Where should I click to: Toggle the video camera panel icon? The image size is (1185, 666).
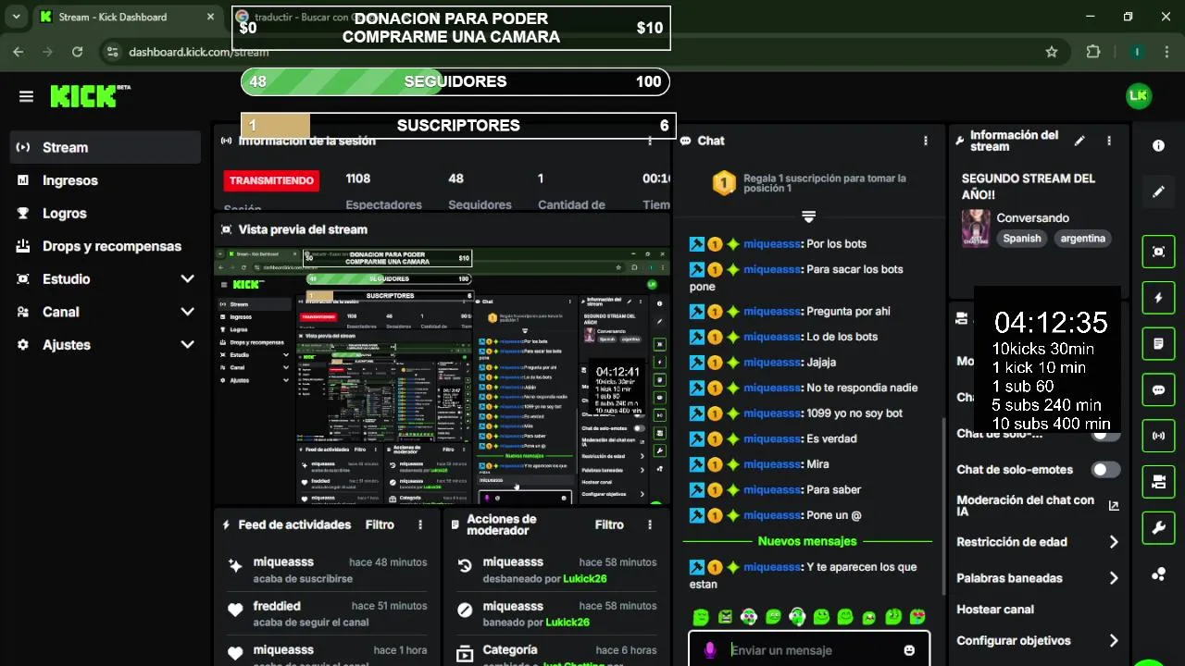pyautogui.click(x=1158, y=482)
